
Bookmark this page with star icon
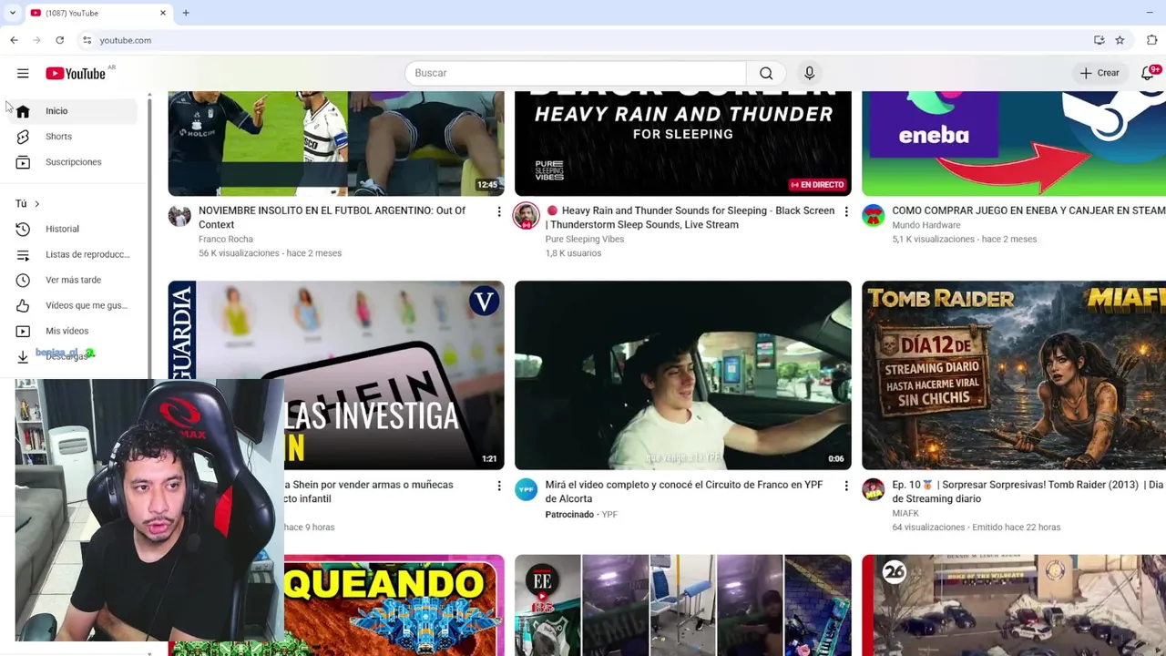coord(1120,40)
